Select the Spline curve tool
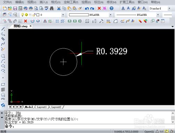This screenshot has height=133, width=175. 3,44
